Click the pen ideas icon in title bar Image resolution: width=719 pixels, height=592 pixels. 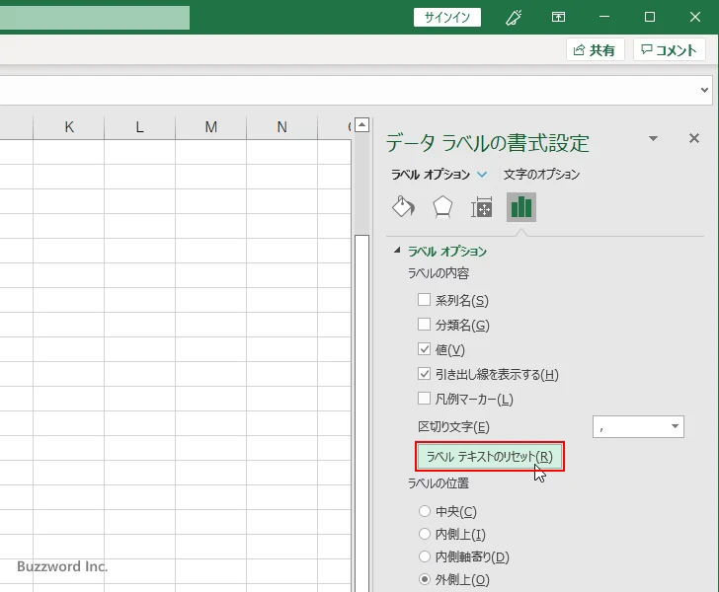(x=514, y=18)
